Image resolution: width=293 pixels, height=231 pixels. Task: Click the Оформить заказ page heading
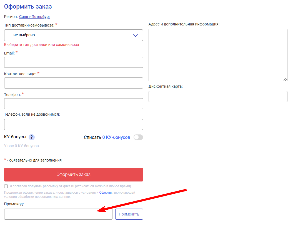pyautogui.click(x=28, y=7)
